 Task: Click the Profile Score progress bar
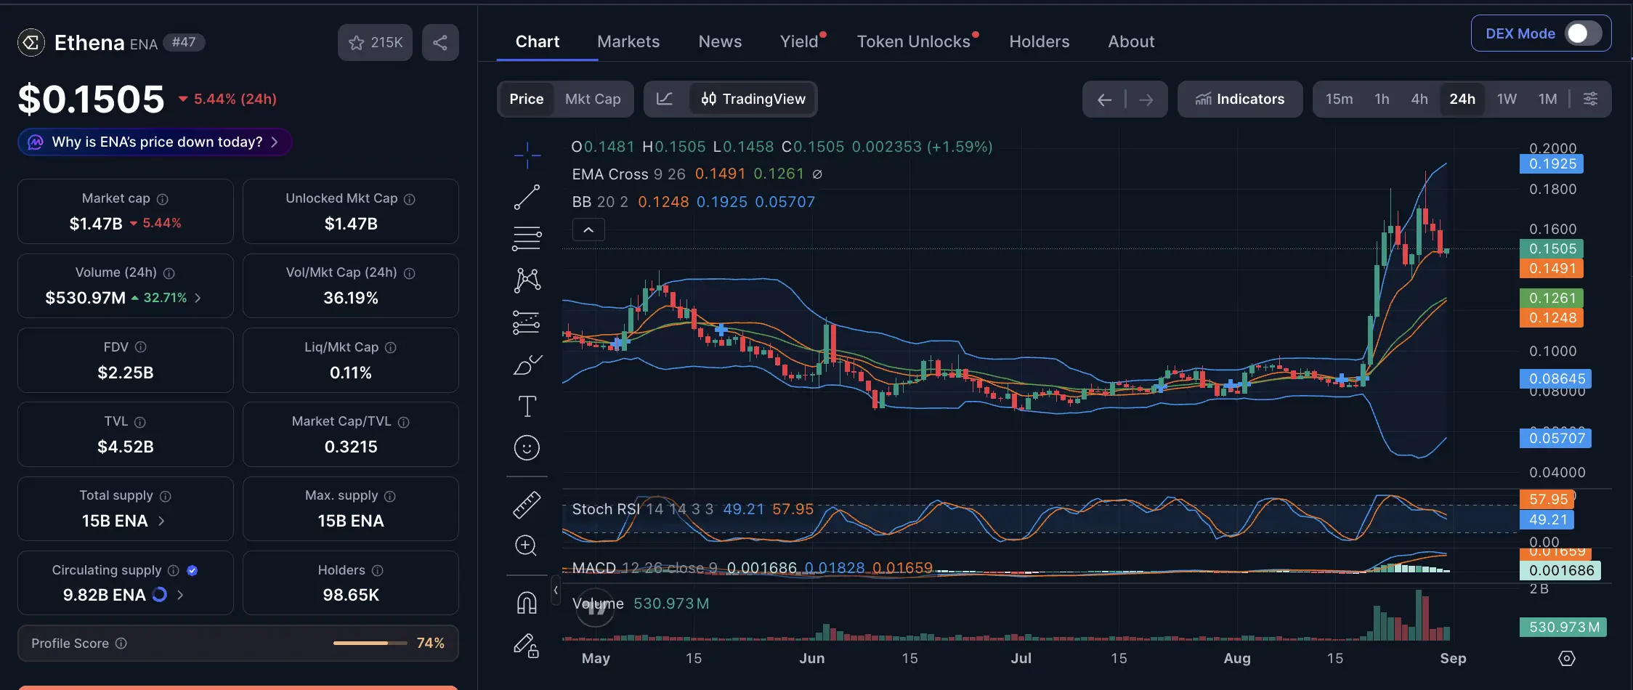point(370,643)
